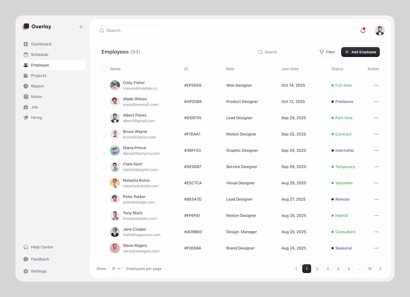
Task: Open actions menu for Jane Cooper
Action: [x=376, y=232]
